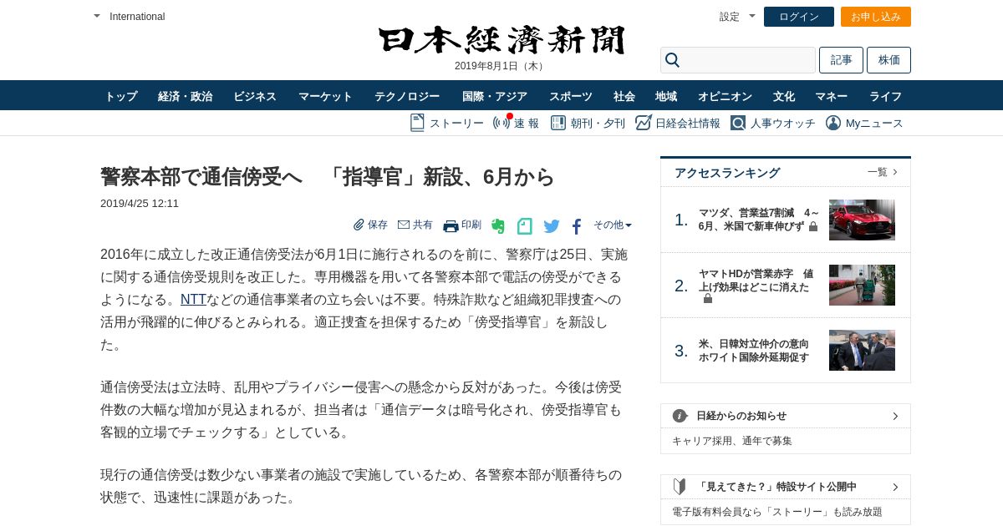Click the search magnifier icon

click(672, 60)
